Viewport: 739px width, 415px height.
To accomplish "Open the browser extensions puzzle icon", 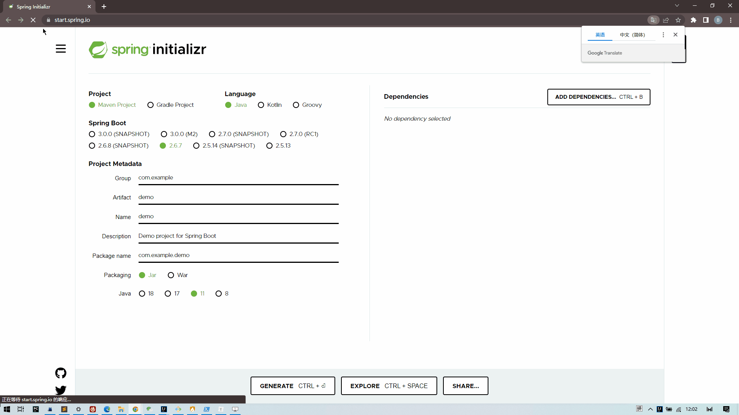I will coord(694,20).
